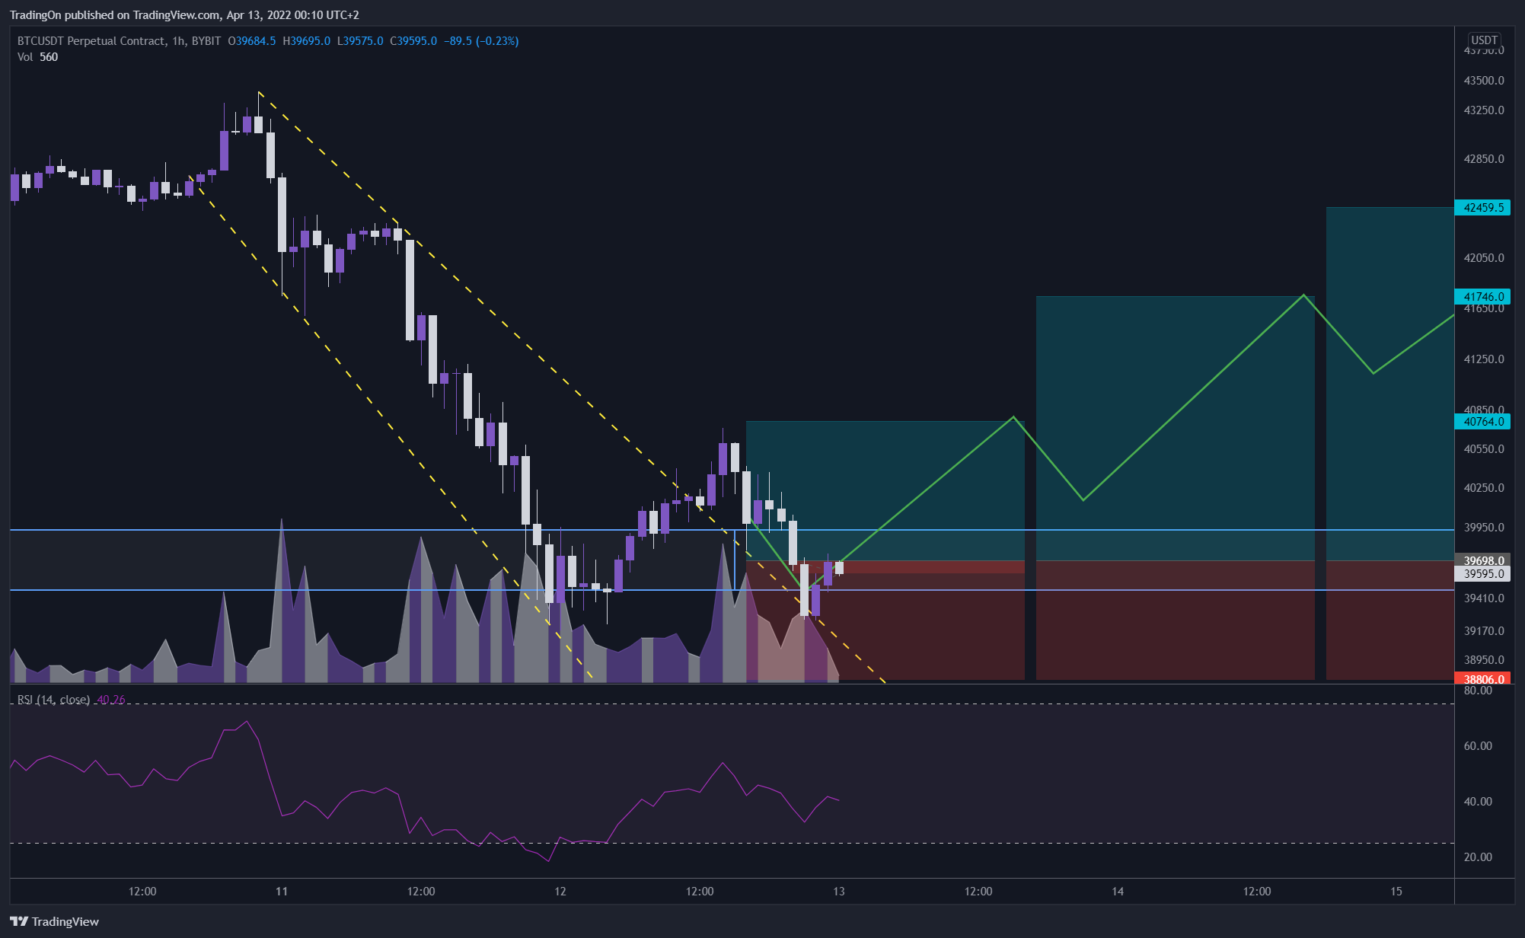
Task: Select the red 38806.0 stop price label
Action: (x=1482, y=678)
